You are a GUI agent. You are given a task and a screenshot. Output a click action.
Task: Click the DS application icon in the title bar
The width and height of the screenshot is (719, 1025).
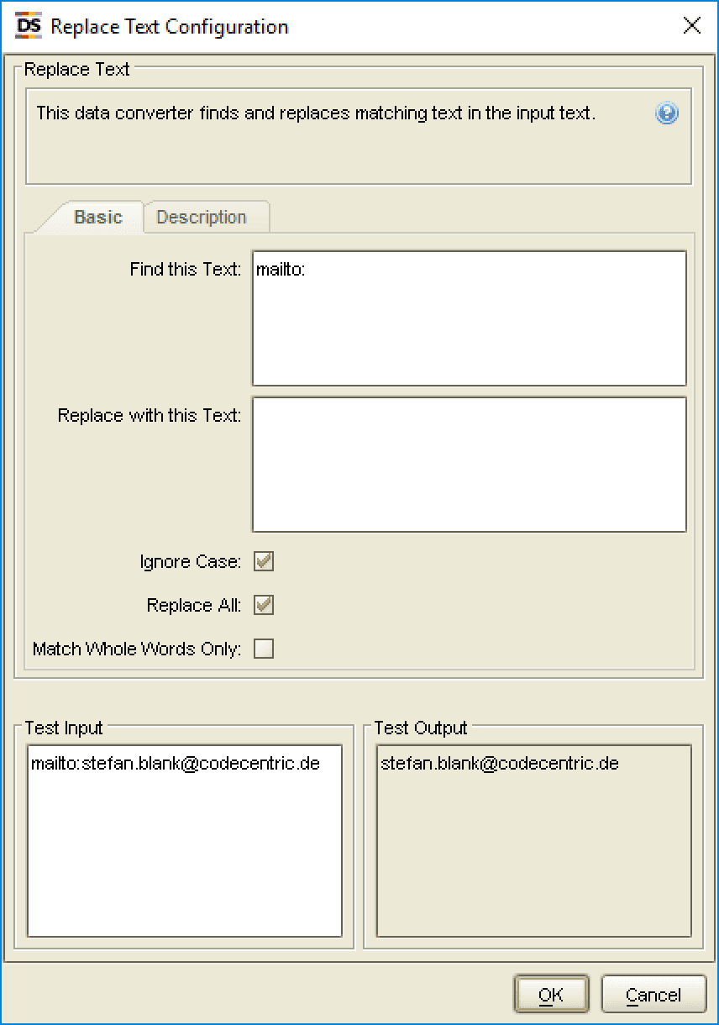click(28, 25)
